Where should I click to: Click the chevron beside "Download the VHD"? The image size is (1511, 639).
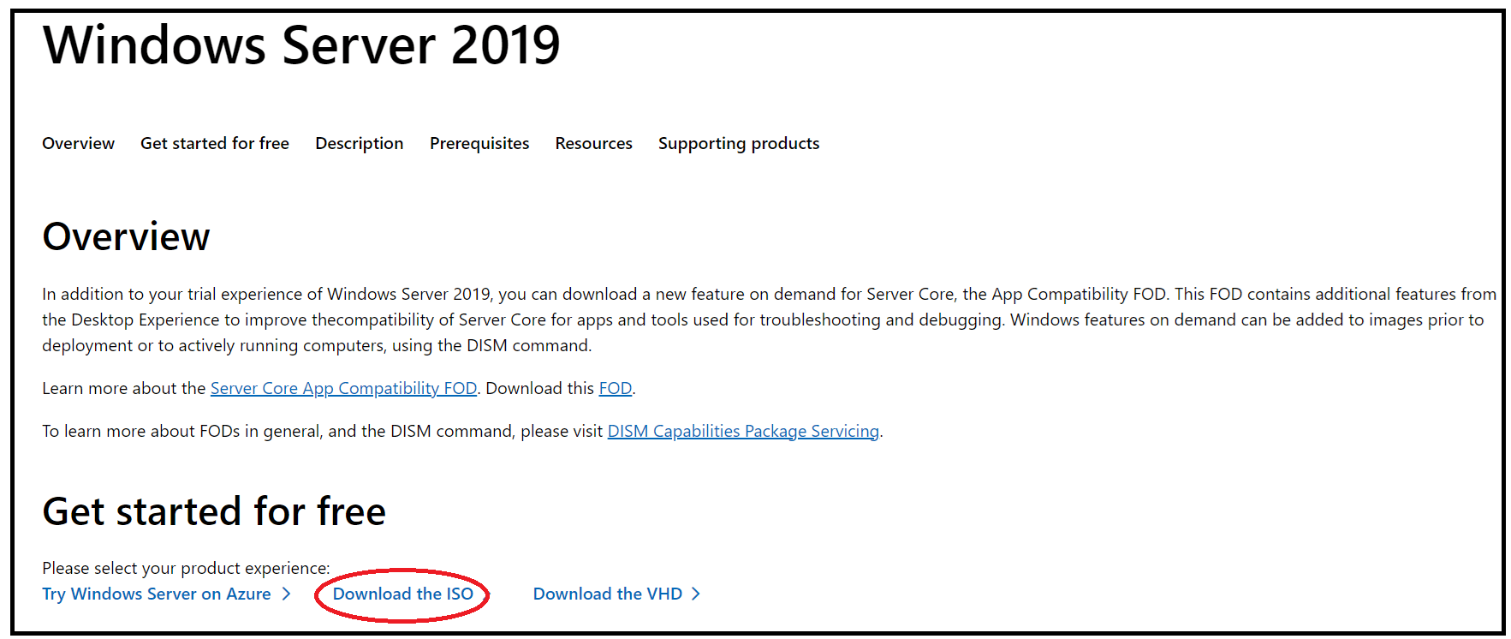(x=697, y=593)
